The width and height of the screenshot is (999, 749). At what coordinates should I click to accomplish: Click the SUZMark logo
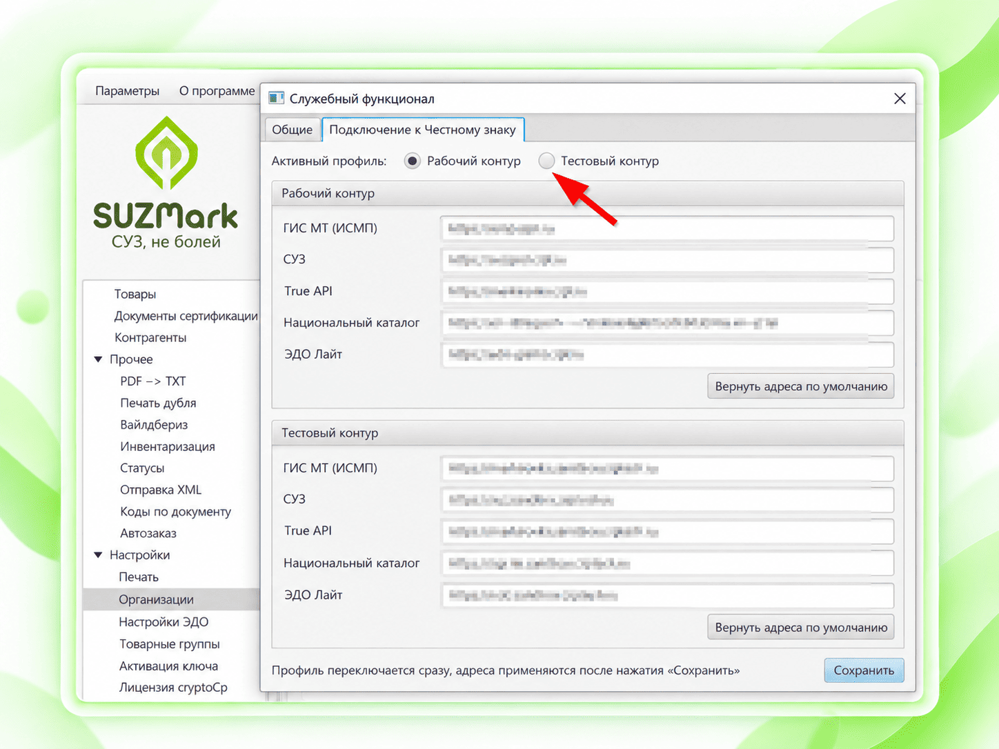[166, 183]
